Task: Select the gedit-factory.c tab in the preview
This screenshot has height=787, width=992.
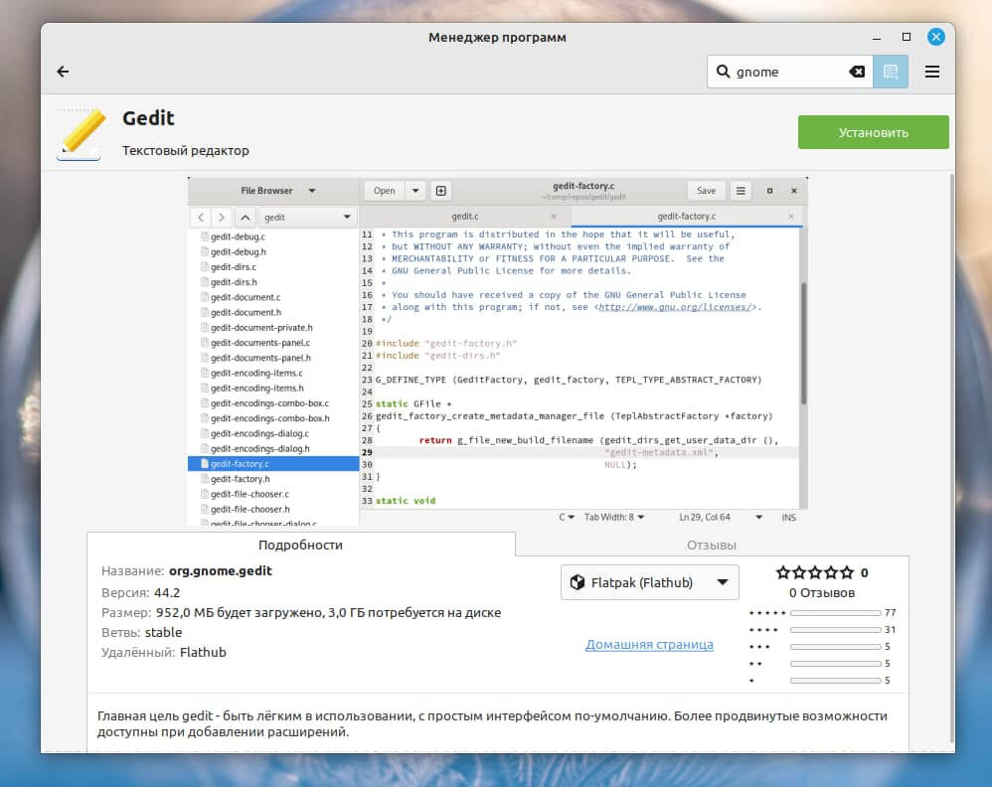Action: (x=687, y=217)
